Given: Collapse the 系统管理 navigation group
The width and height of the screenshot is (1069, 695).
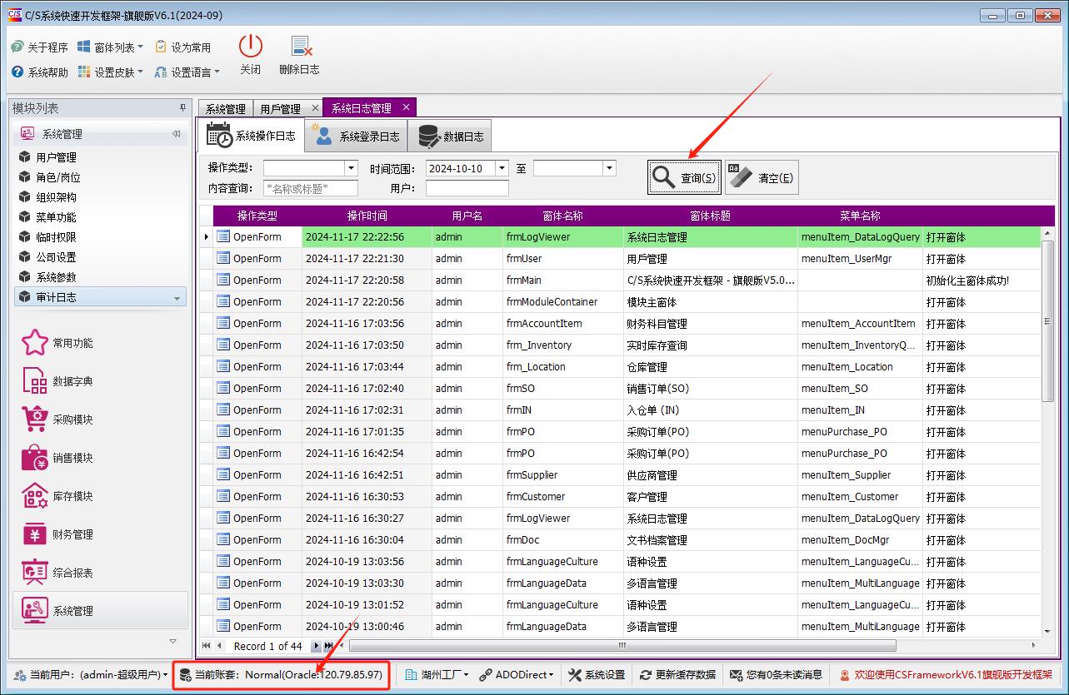Looking at the screenshot, I should (x=176, y=134).
